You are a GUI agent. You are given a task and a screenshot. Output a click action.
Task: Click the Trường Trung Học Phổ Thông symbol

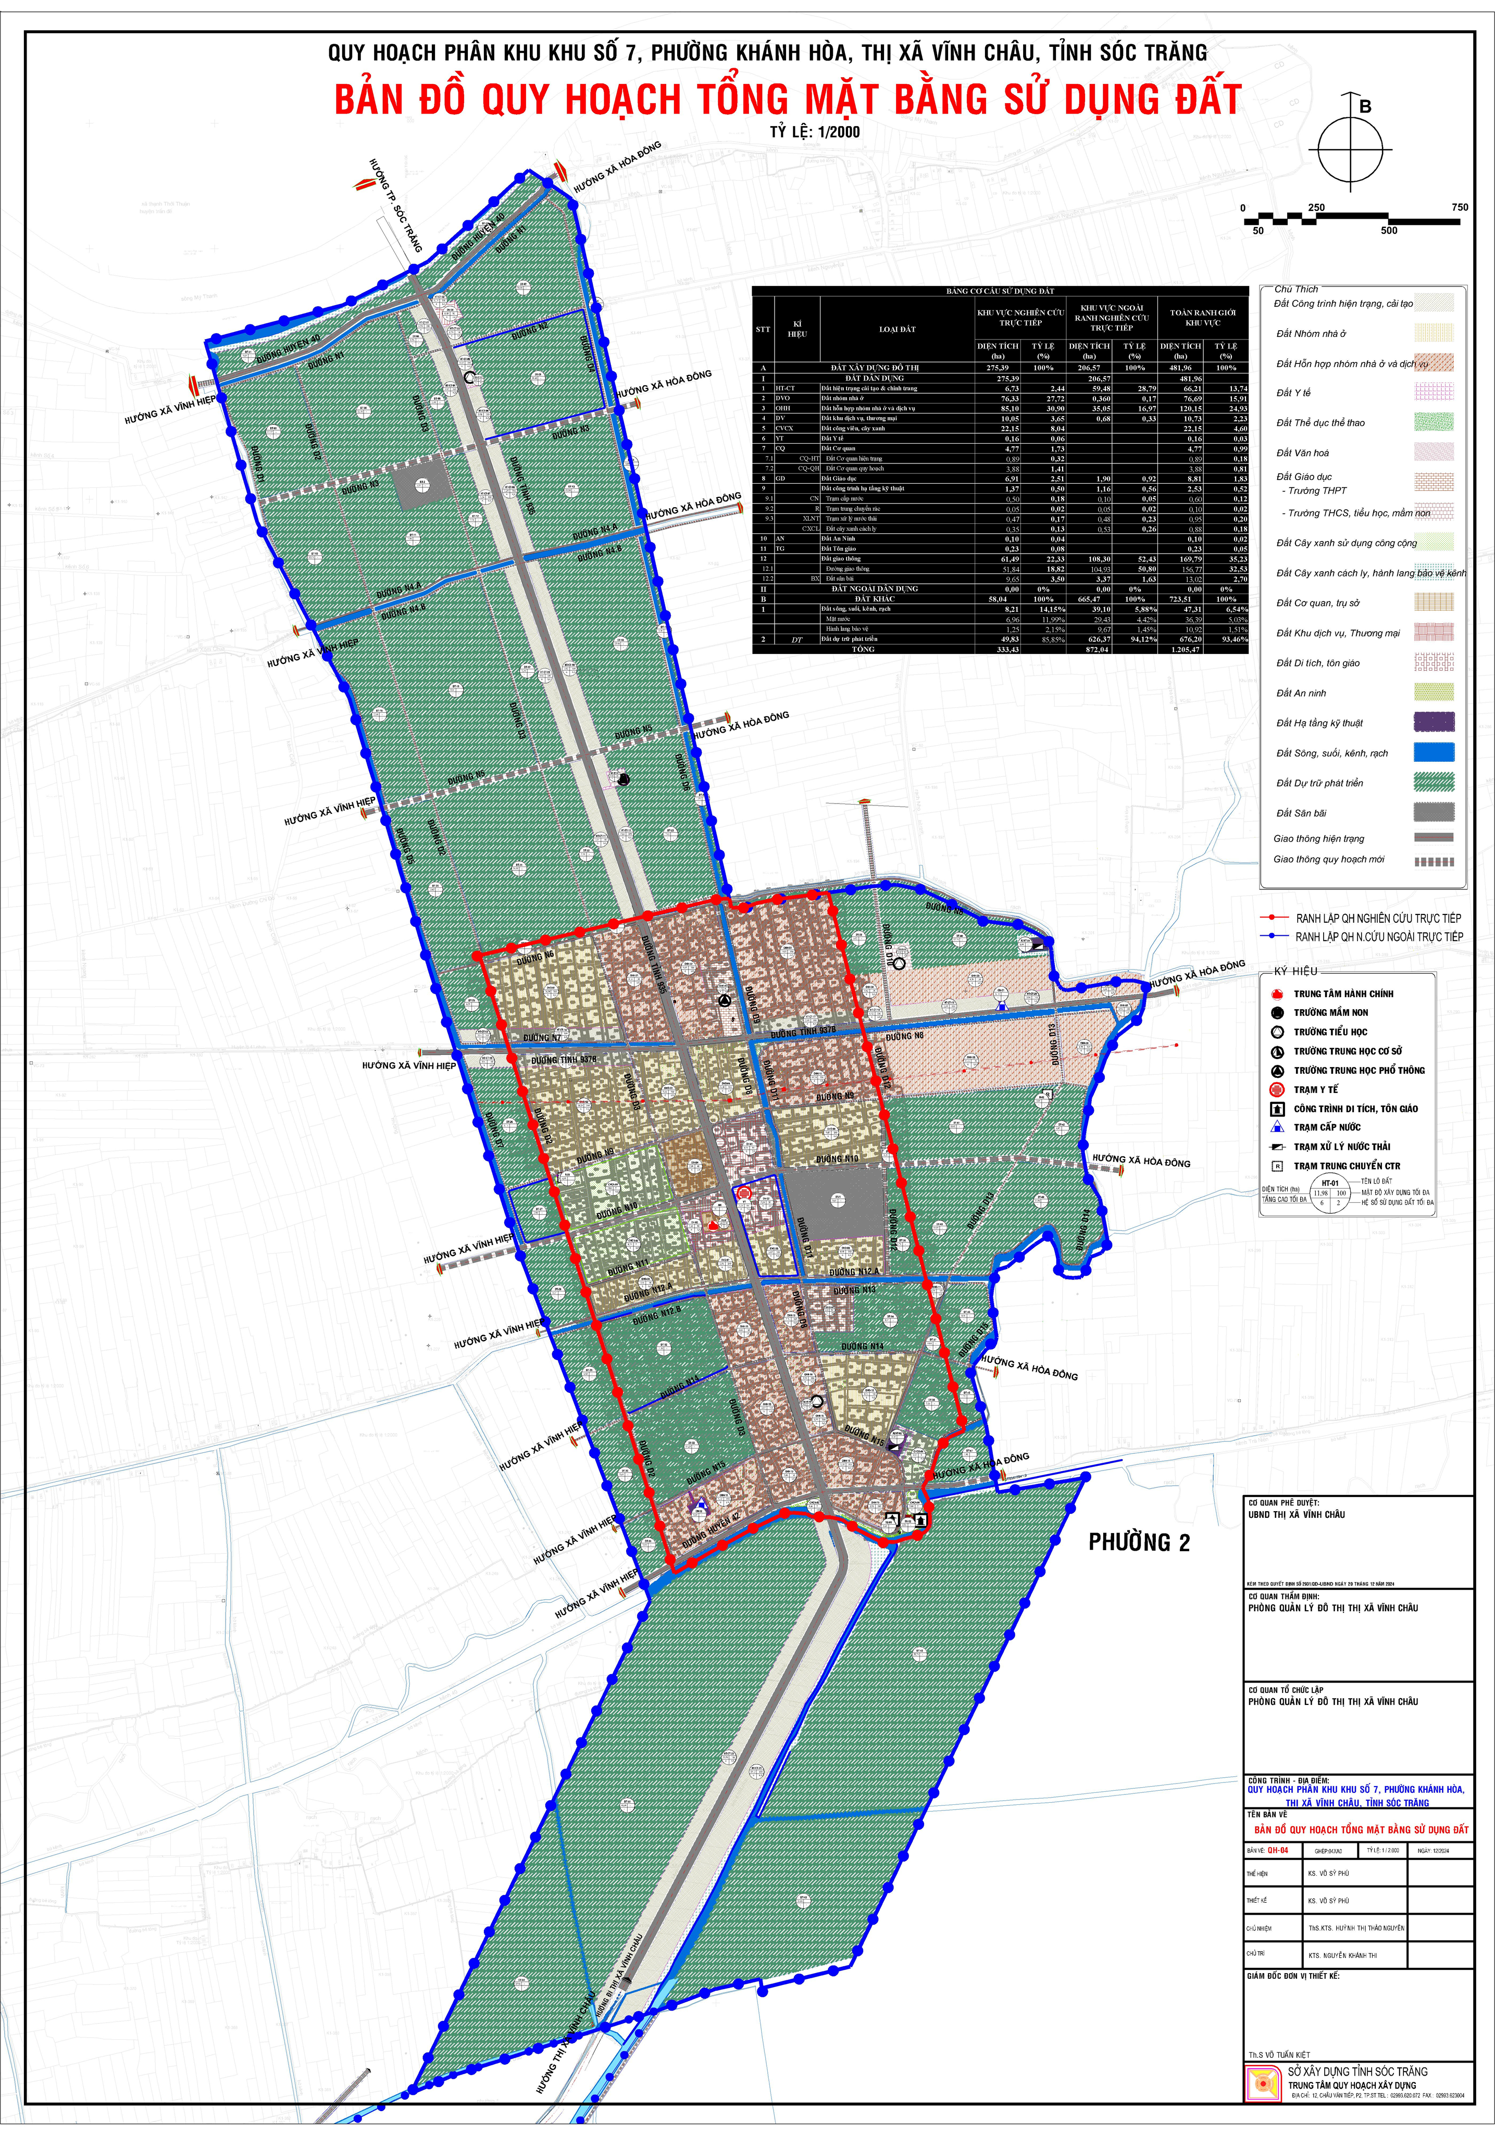point(1277,1070)
